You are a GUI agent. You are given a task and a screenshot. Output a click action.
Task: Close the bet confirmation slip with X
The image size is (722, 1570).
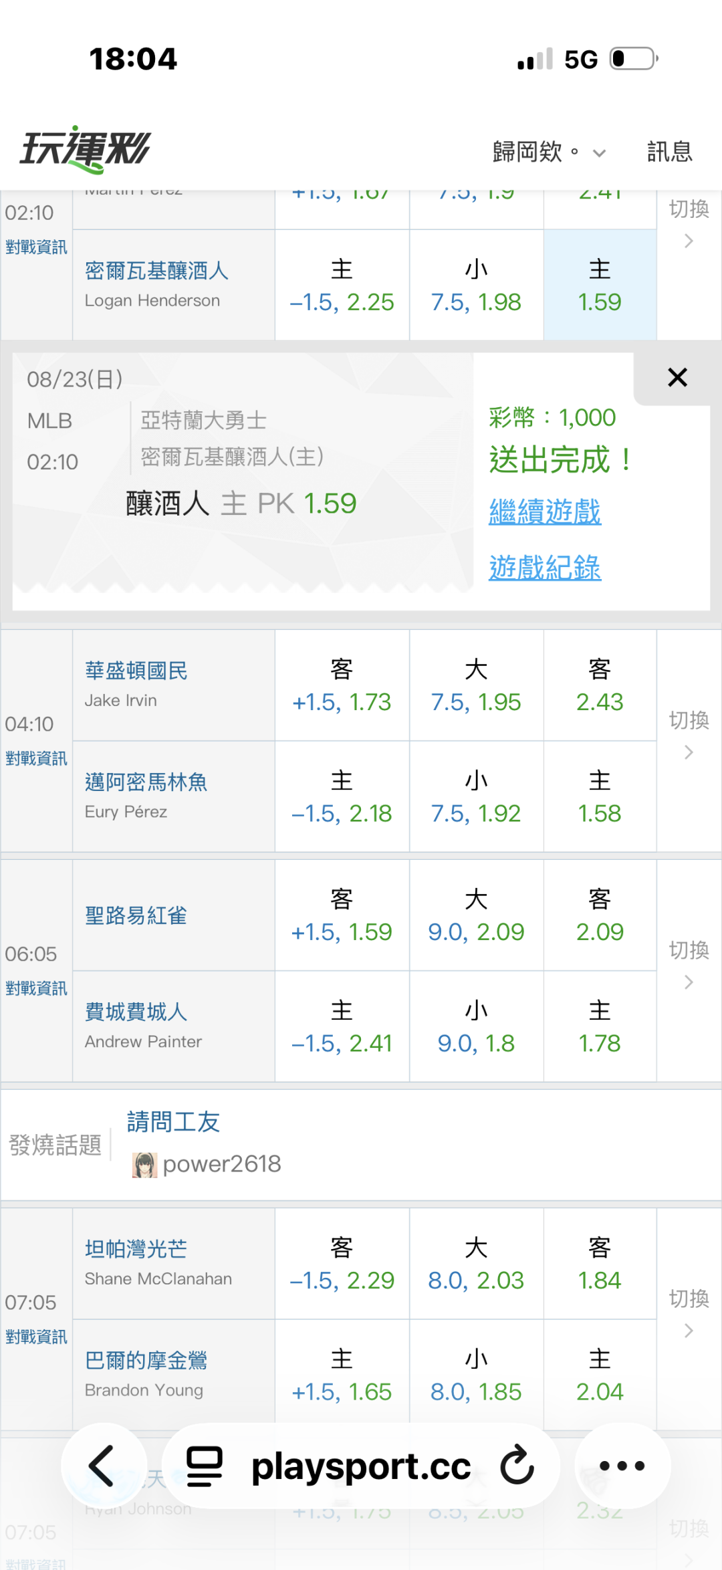[x=677, y=377]
